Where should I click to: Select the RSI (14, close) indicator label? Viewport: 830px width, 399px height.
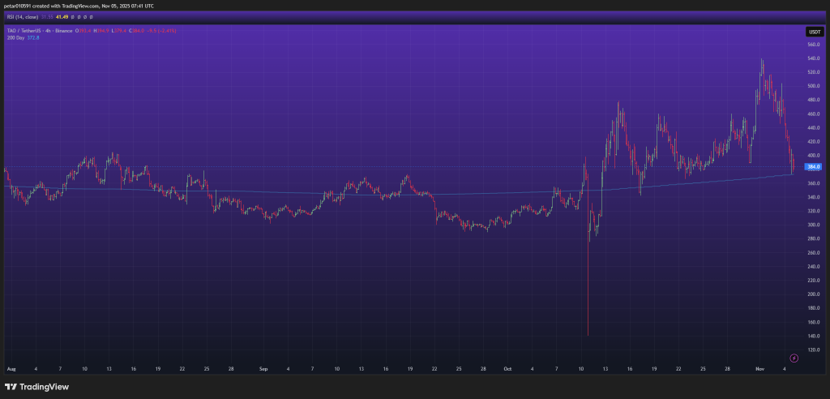click(21, 16)
